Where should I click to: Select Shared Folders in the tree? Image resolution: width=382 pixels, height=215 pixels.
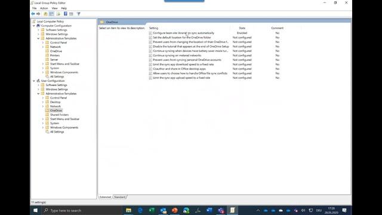[59, 115]
